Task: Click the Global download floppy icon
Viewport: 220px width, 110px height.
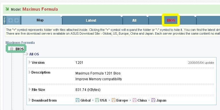Action: (77, 100)
